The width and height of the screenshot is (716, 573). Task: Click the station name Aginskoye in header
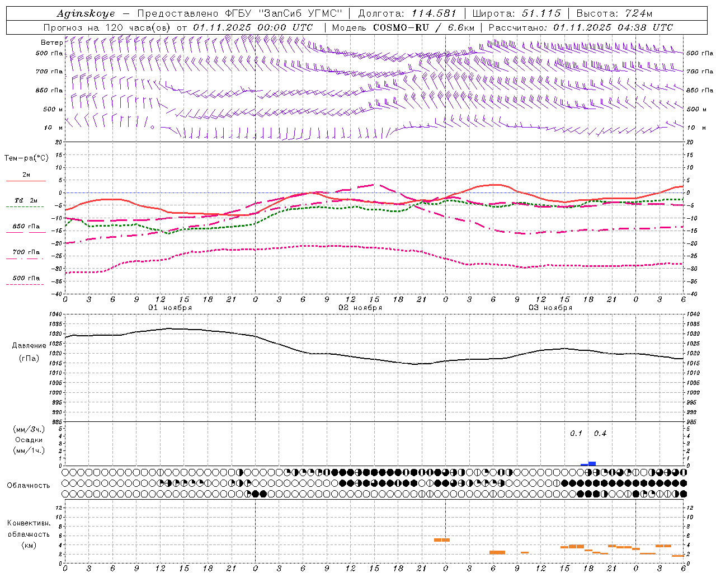[87, 13]
